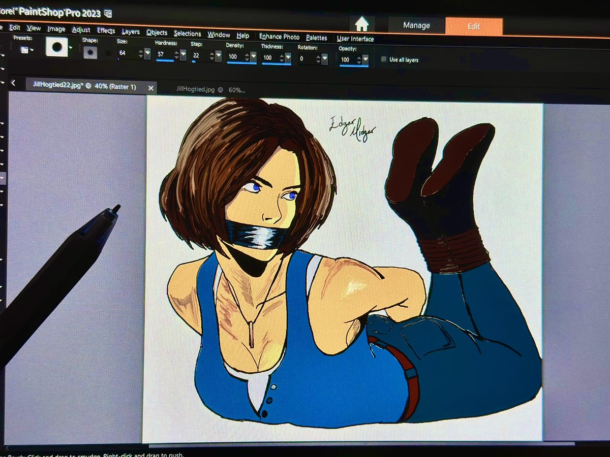Select the square brush Shape
Image resolution: width=610 pixels, height=457 pixels.
click(x=108, y=53)
